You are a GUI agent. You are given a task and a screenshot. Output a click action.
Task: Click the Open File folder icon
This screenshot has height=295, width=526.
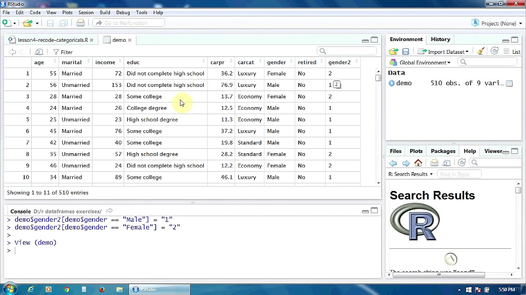point(28,23)
